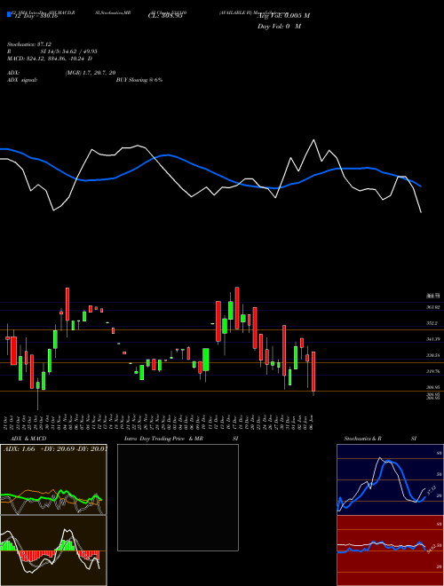This screenshot has height=586, width=444.
Task: Click the BUY Slowing @ 6% signal
Action: coord(139,80)
